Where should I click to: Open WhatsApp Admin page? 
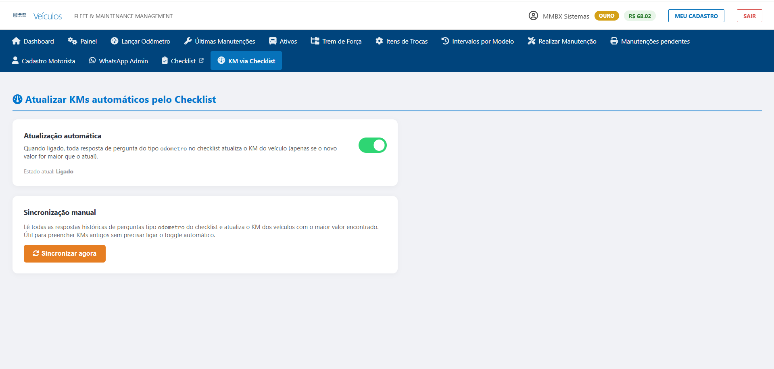119,61
